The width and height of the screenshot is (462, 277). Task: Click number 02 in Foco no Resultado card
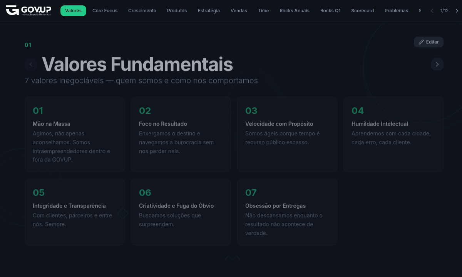point(145,111)
